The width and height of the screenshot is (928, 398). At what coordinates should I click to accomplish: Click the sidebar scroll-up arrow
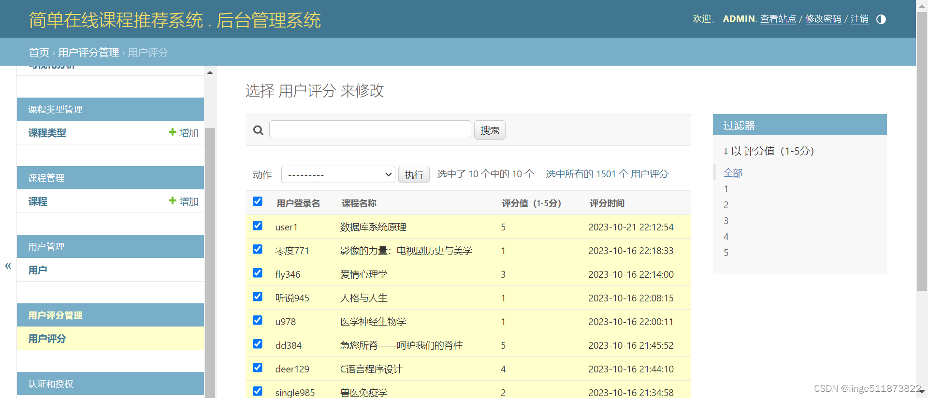(x=210, y=72)
